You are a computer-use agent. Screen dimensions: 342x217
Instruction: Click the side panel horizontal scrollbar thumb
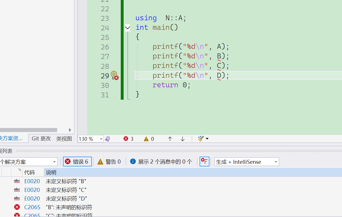click(29, 130)
